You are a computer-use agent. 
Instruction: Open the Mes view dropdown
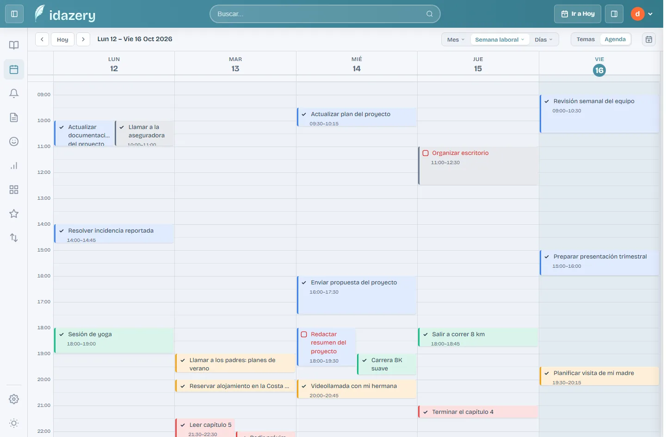click(x=456, y=40)
